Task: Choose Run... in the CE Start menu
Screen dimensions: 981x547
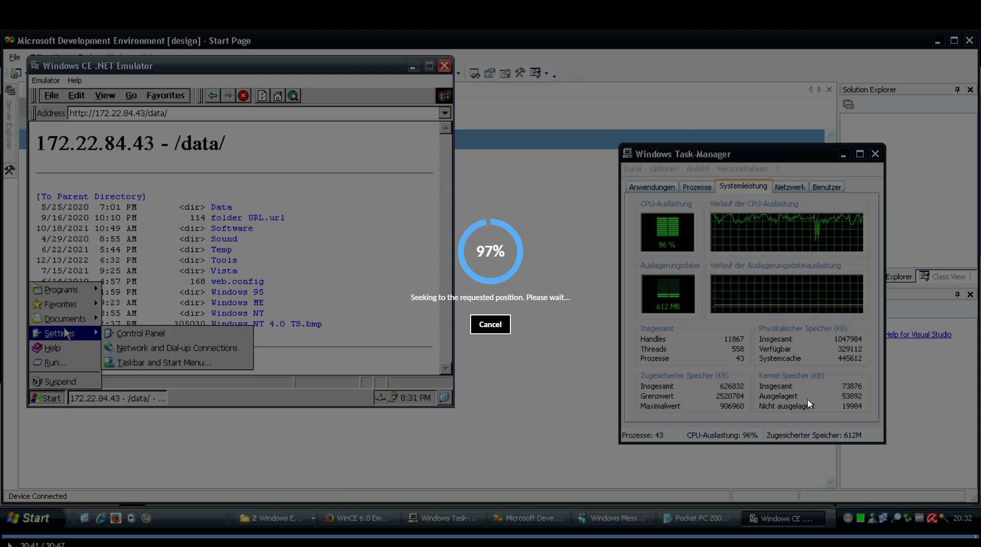Action: (x=65, y=363)
